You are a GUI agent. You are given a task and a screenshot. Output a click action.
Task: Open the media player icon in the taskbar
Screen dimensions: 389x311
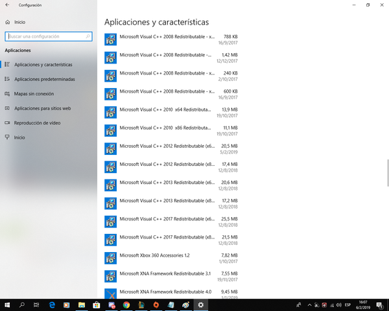67,305
